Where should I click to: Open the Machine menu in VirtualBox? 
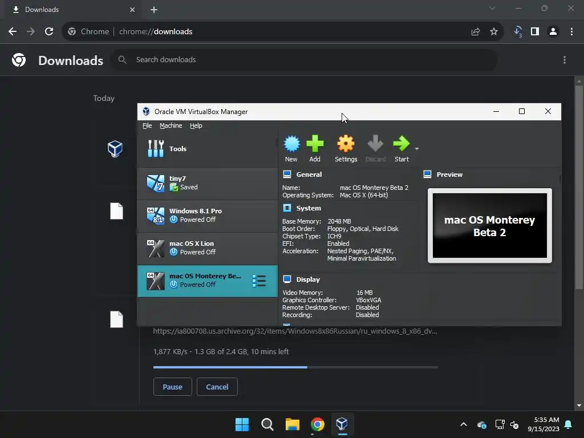pos(171,125)
